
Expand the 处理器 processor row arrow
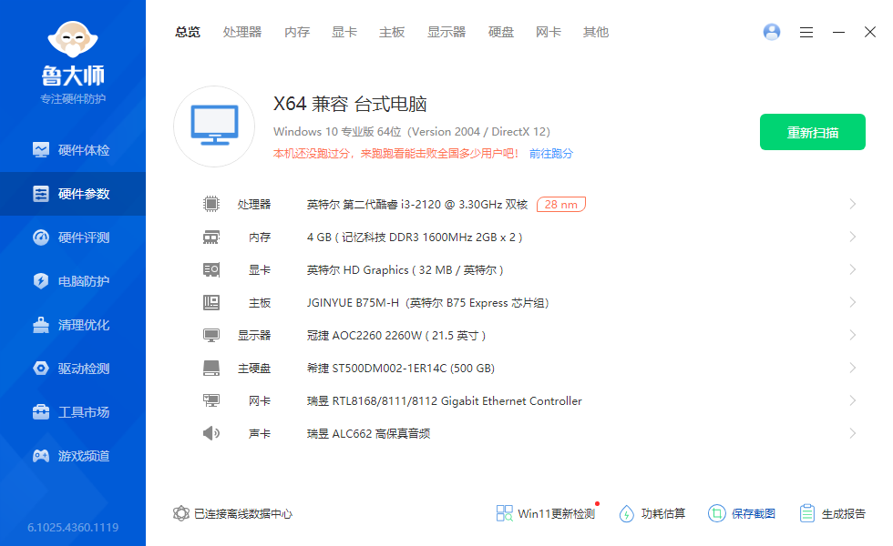click(853, 204)
